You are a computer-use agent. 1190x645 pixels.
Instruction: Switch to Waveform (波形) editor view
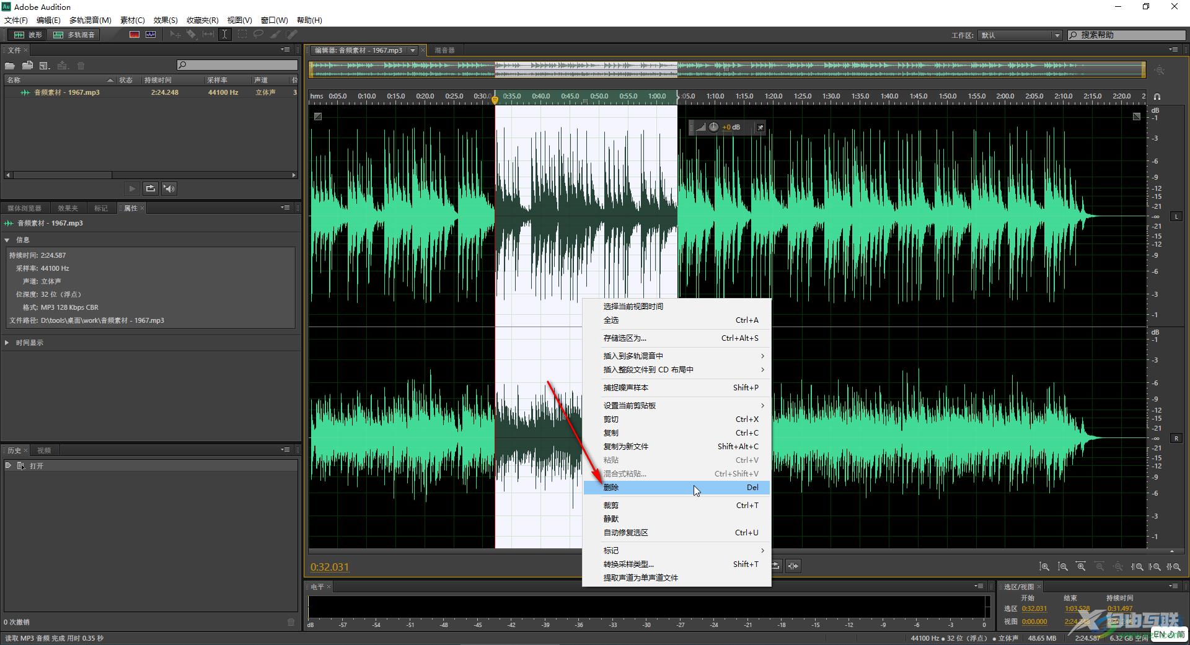pos(28,35)
